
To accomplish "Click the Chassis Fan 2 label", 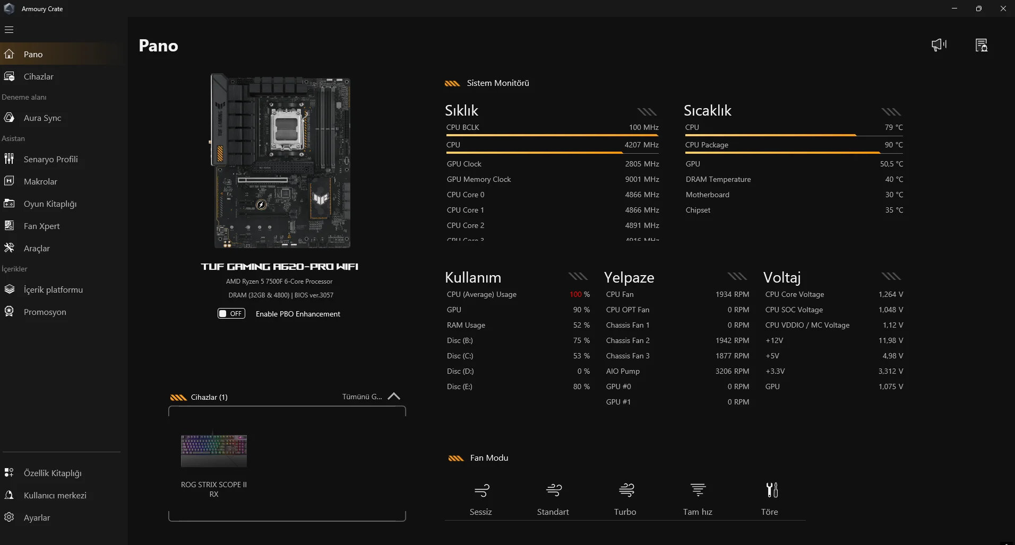I will 627,340.
